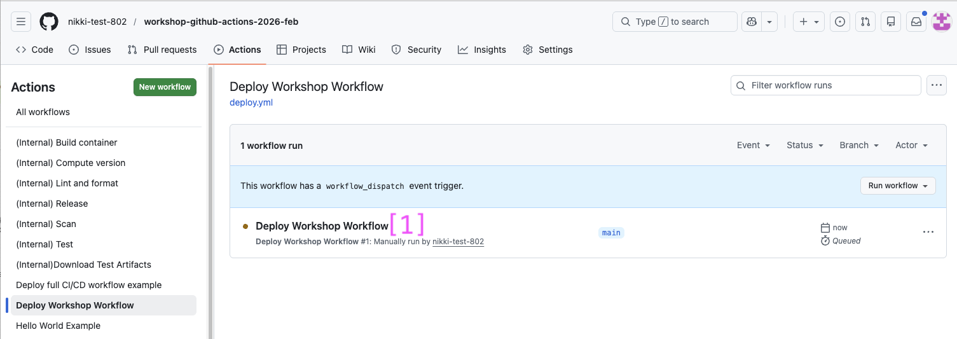The height and width of the screenshot is (339, 957).
Task: Switch to the Pull requests tab
Action: [x=162, y=50]
